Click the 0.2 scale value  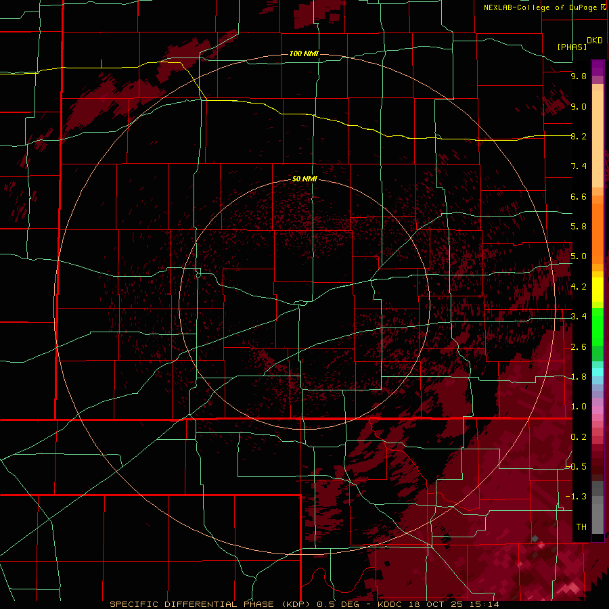click(579, 437)
